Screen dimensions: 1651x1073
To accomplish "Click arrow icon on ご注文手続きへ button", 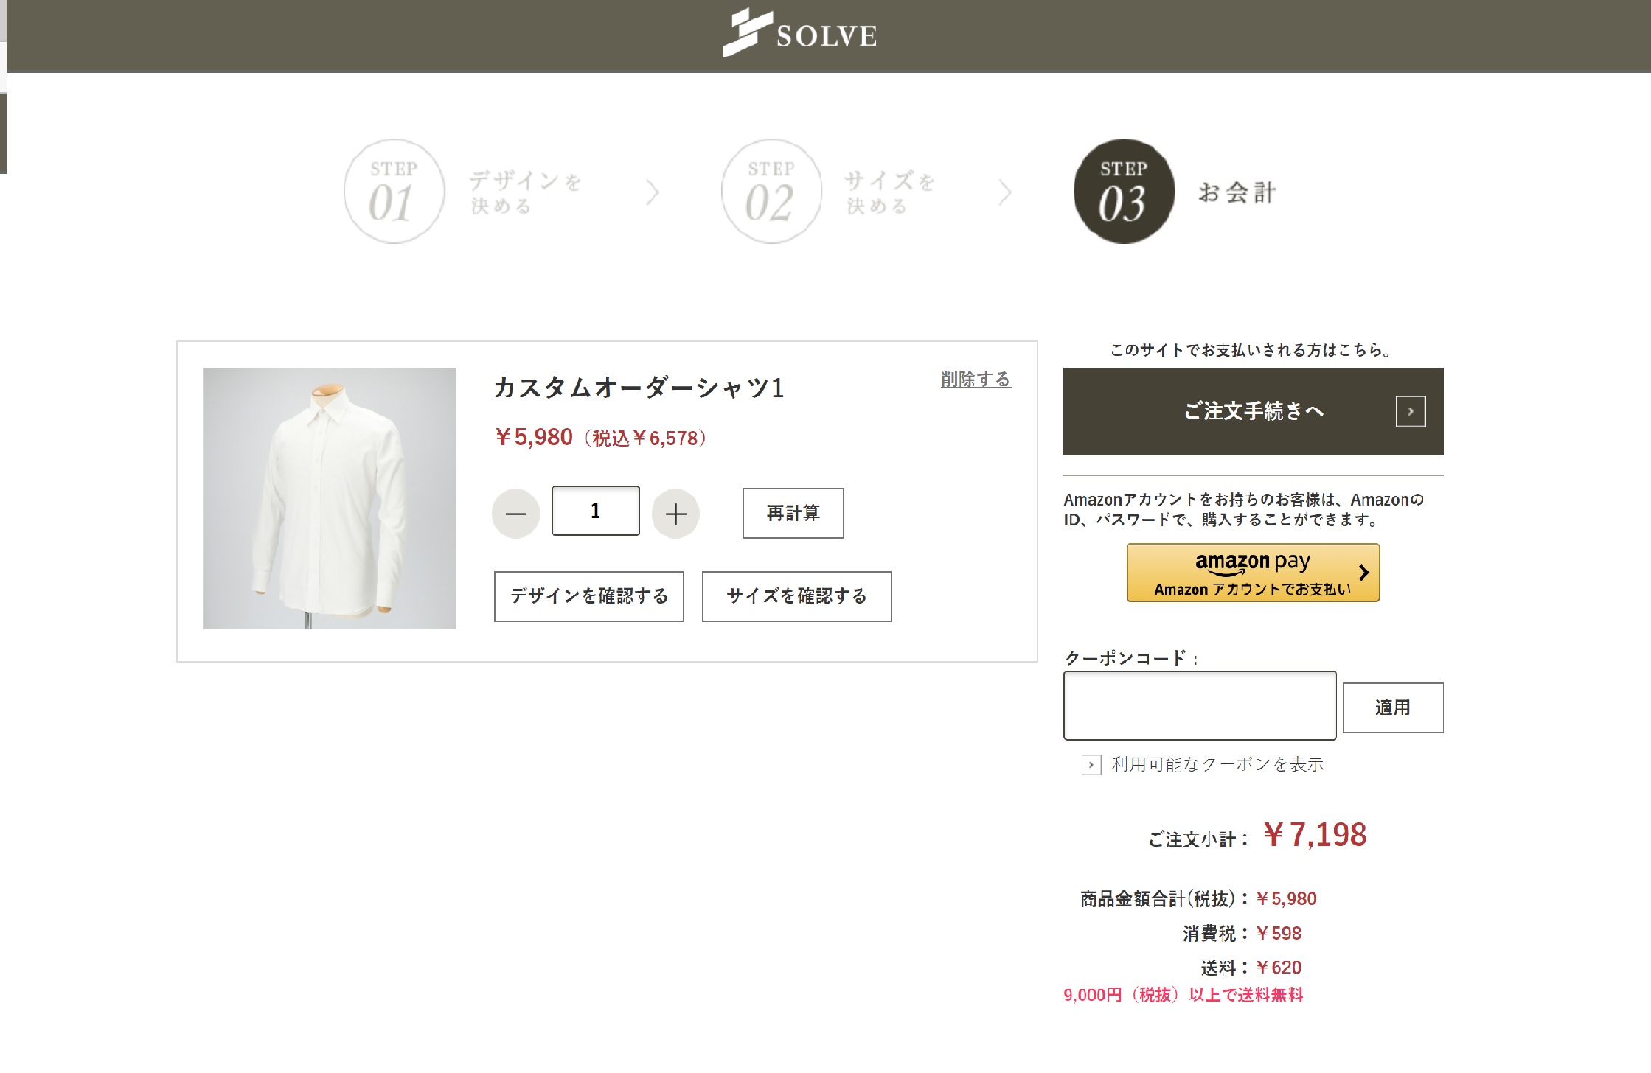I will [x=1410, y=411].
